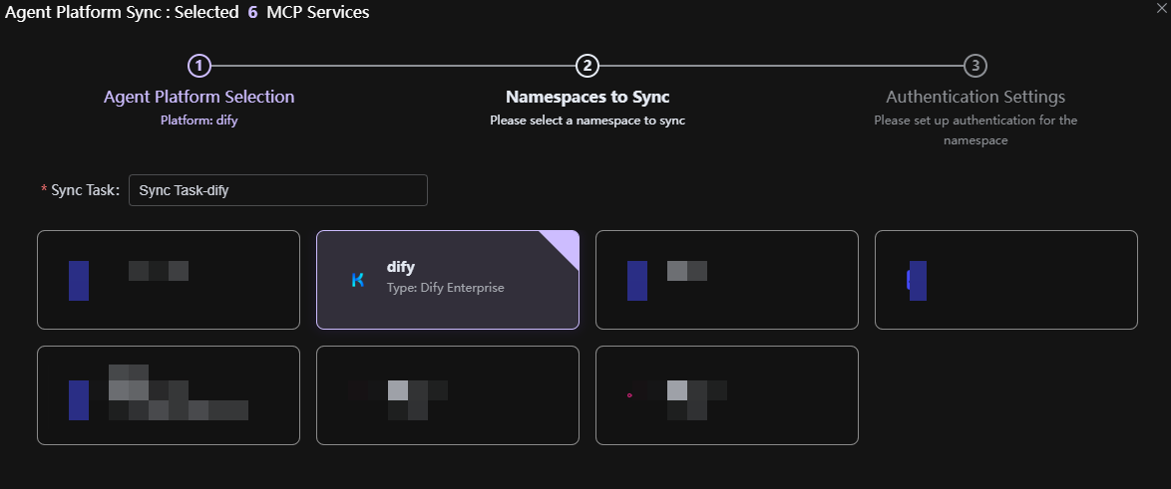Click the dify logo icon in the selected card
Image resolution: width=1171 pixels, height=489 pixels.
(x=358, y=280)
